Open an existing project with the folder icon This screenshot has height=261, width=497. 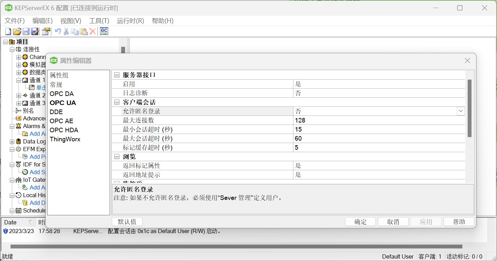(x=17, y=31)
